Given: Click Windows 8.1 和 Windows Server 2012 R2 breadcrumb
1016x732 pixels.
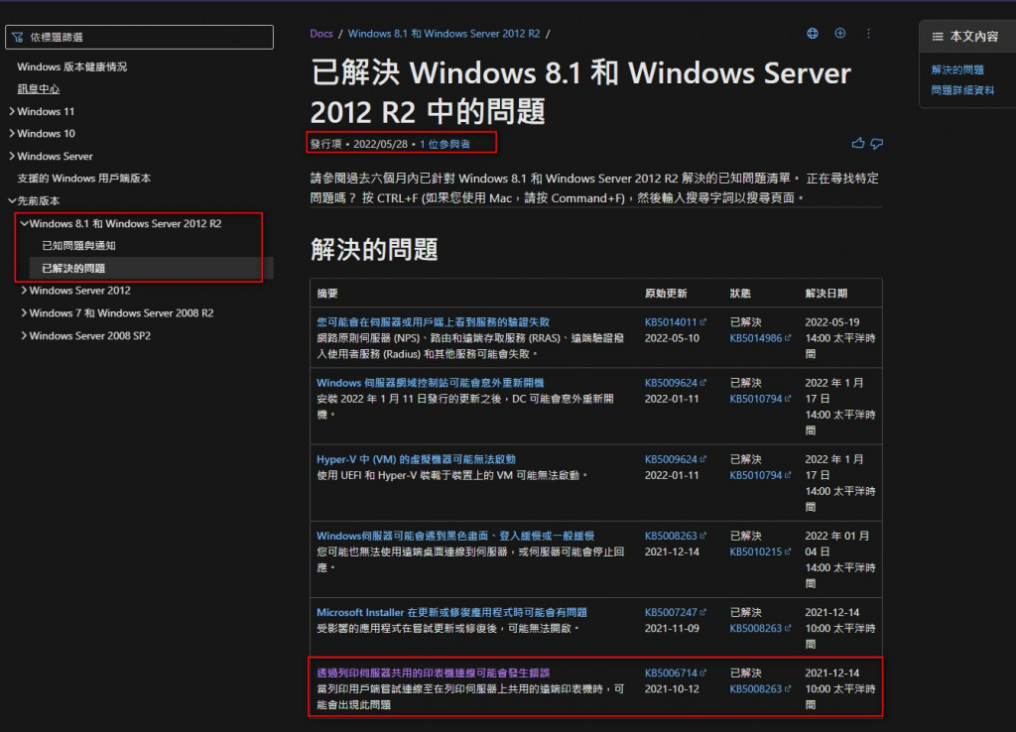Looking at the screenshot, I should 444,34.
